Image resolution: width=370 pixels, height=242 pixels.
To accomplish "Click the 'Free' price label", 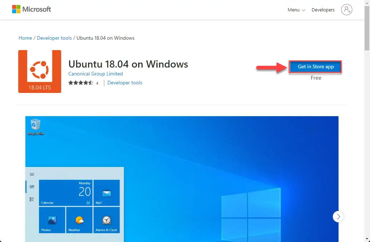I will tap(316, 78).
